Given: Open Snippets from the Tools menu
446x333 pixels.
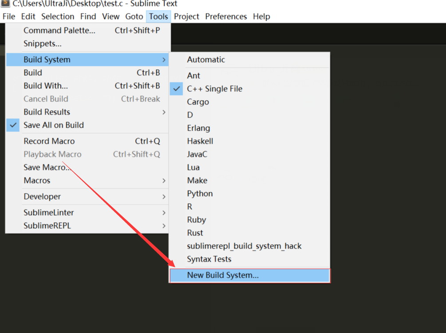Looking at the screenshot, I should [x=88, y=44].
